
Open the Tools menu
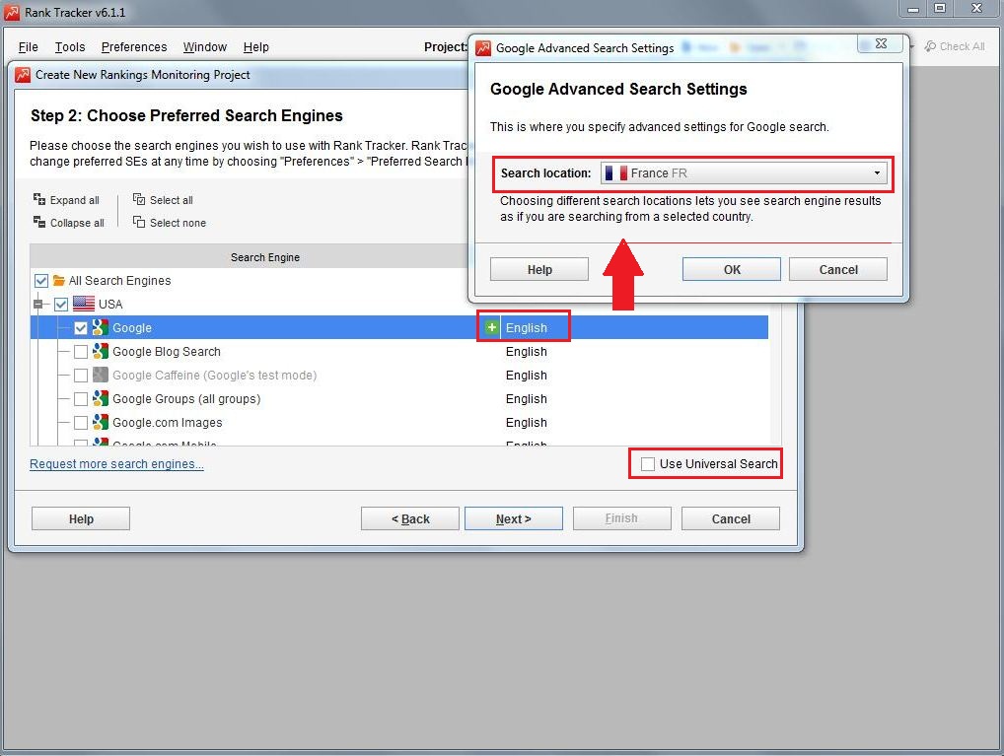click(70, 46)
